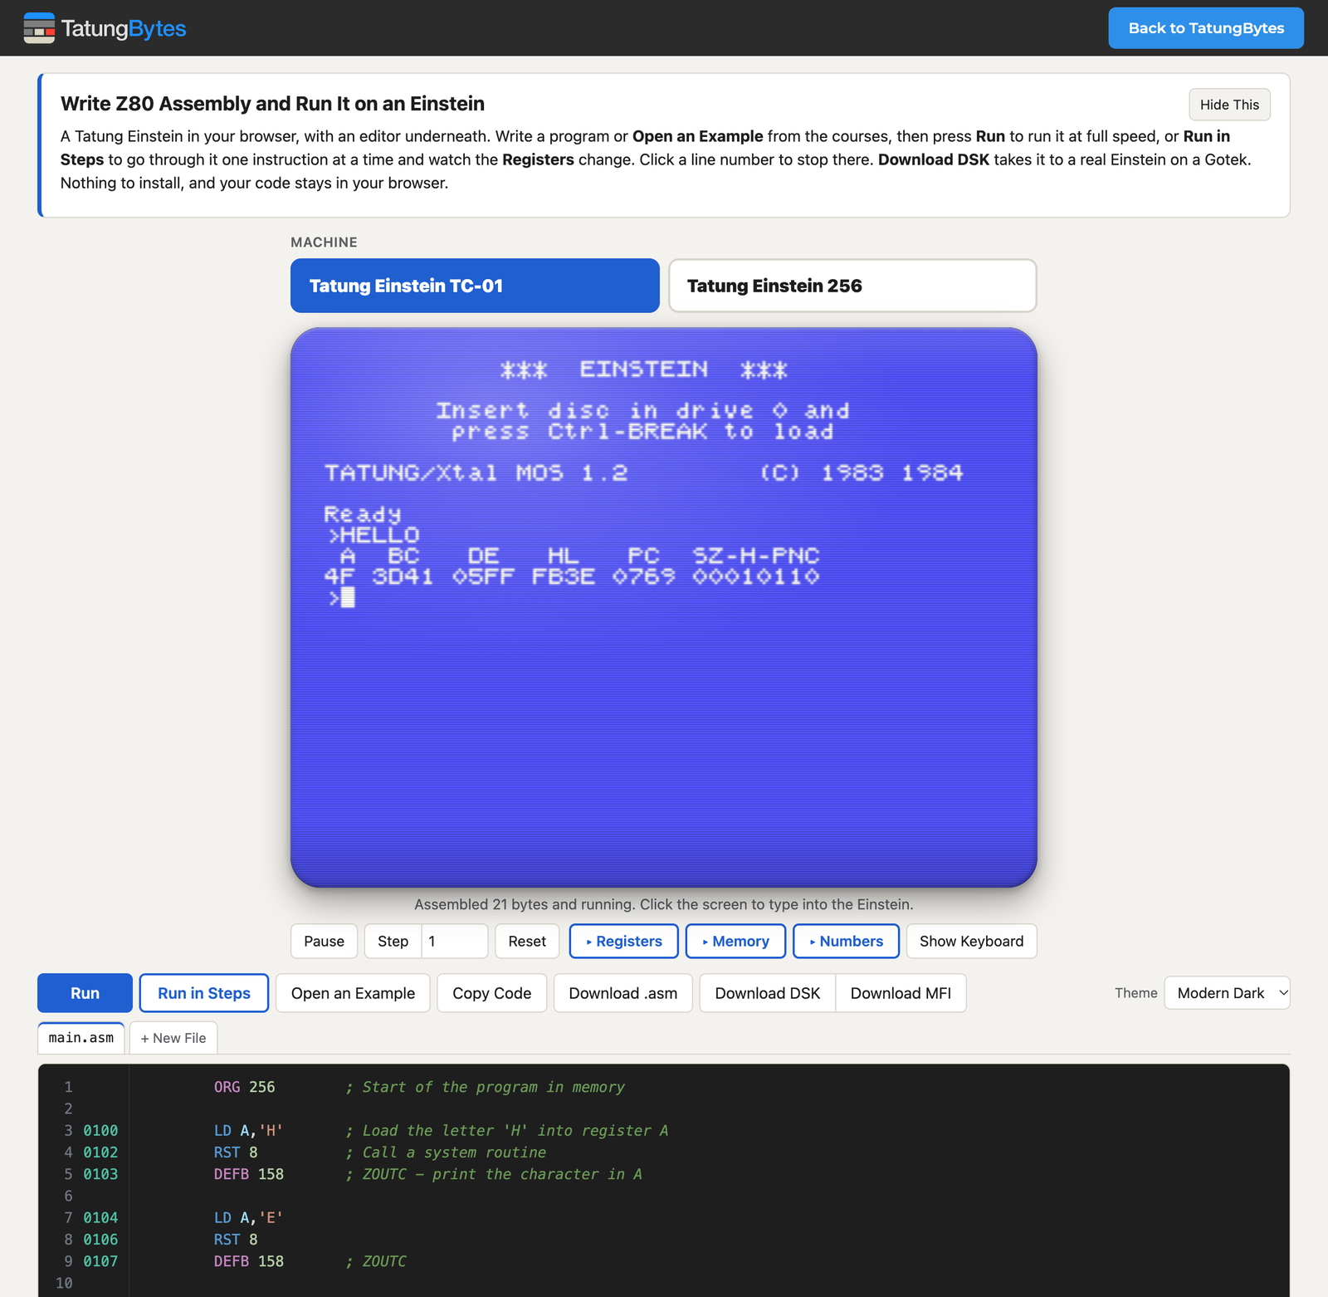The height and width of the screenshot is (1297, 1328).
Task: Click line number 8 gutter
Action: tap(68, 1239)
